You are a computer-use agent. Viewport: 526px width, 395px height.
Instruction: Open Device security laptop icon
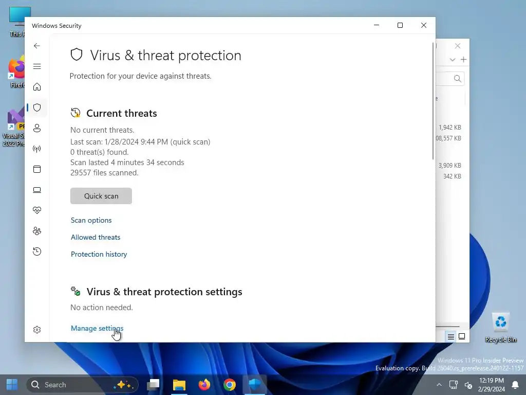click(37, 190)
